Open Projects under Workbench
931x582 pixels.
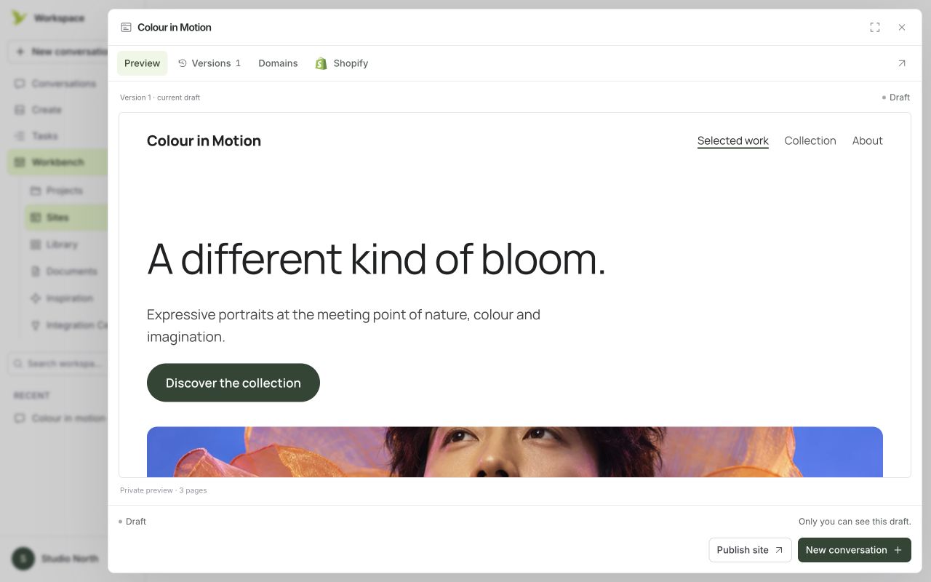[65, 191]
